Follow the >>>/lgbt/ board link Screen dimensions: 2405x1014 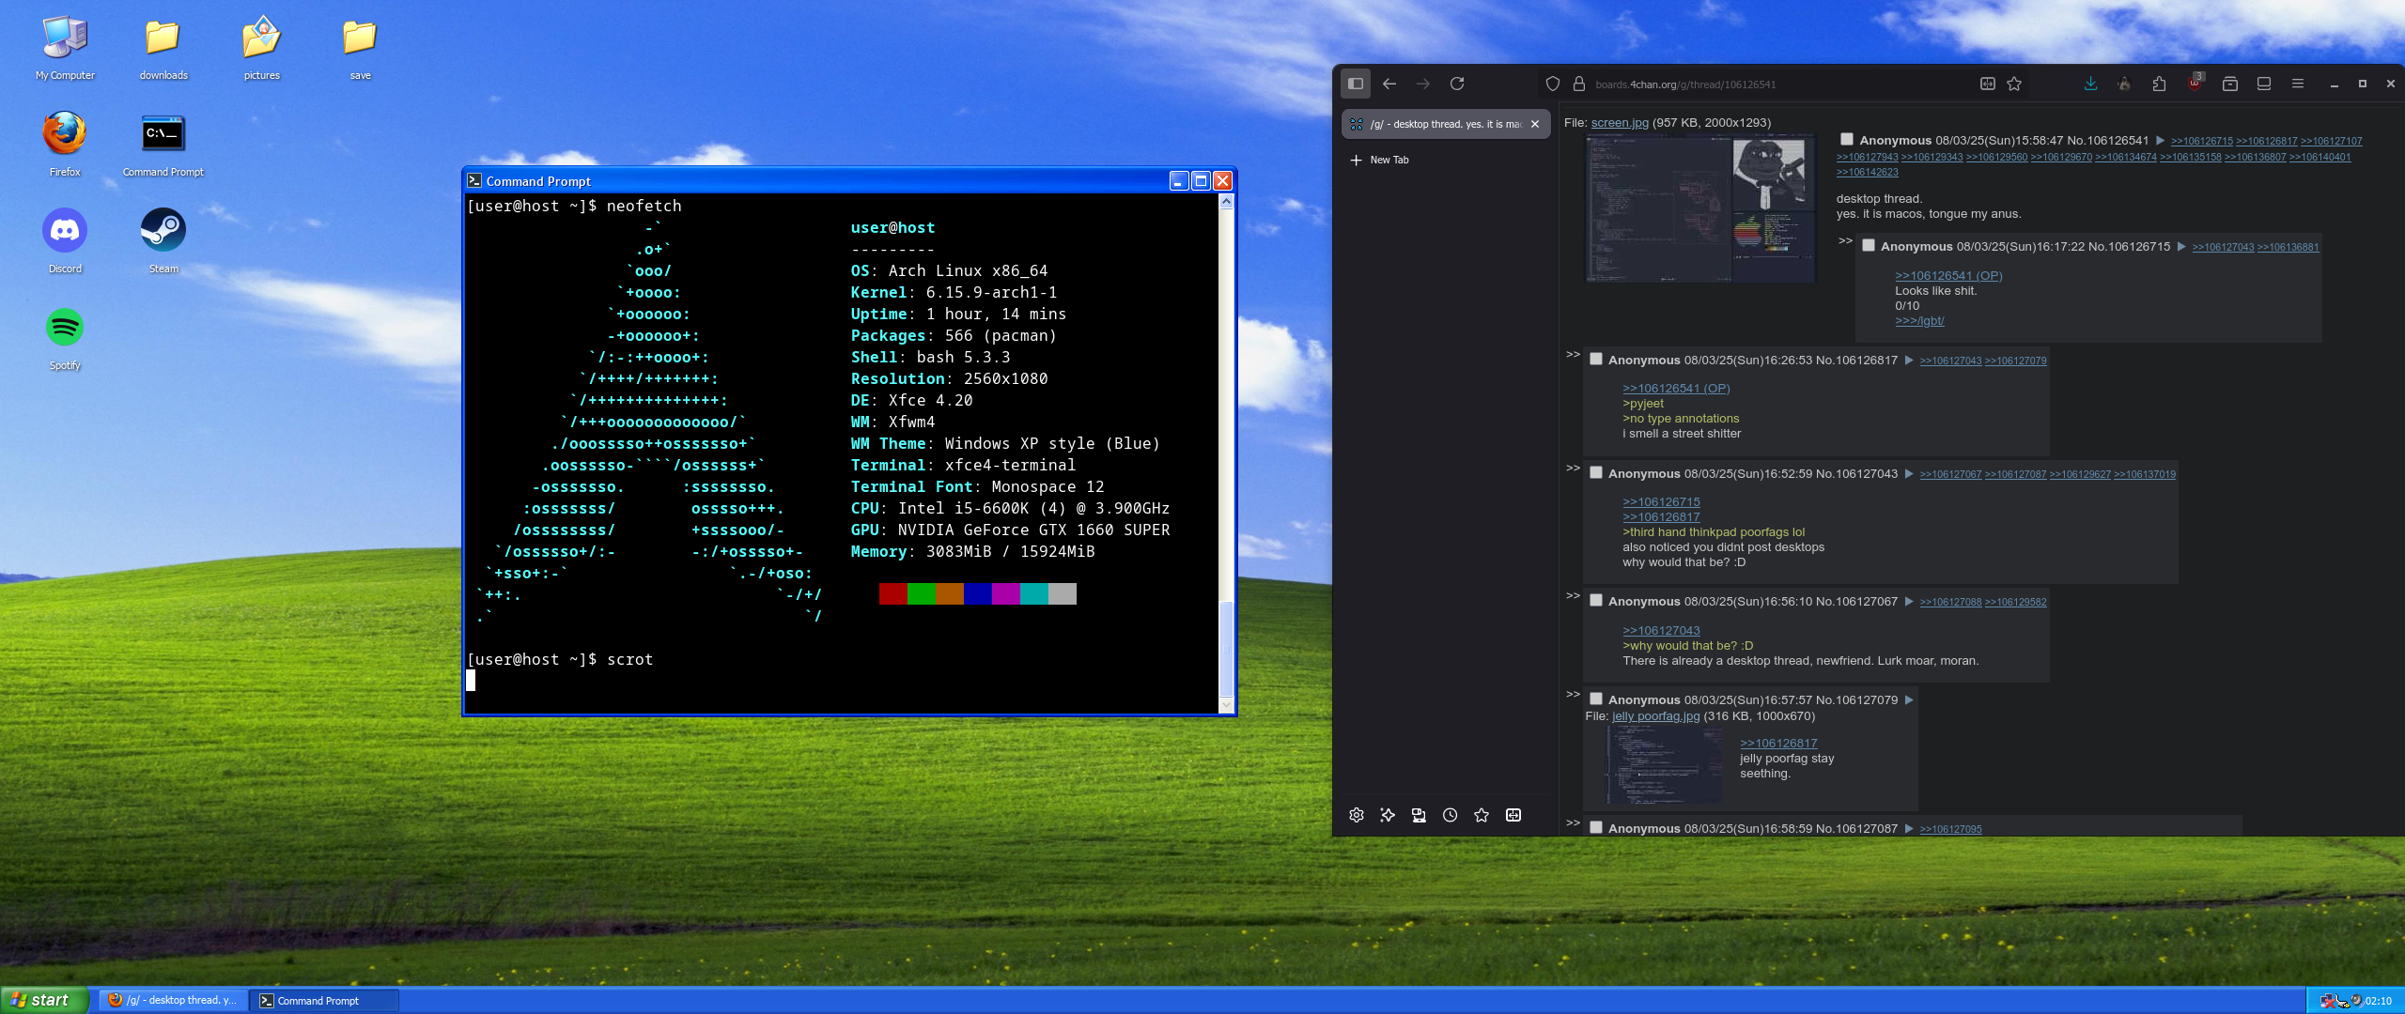1919,321
